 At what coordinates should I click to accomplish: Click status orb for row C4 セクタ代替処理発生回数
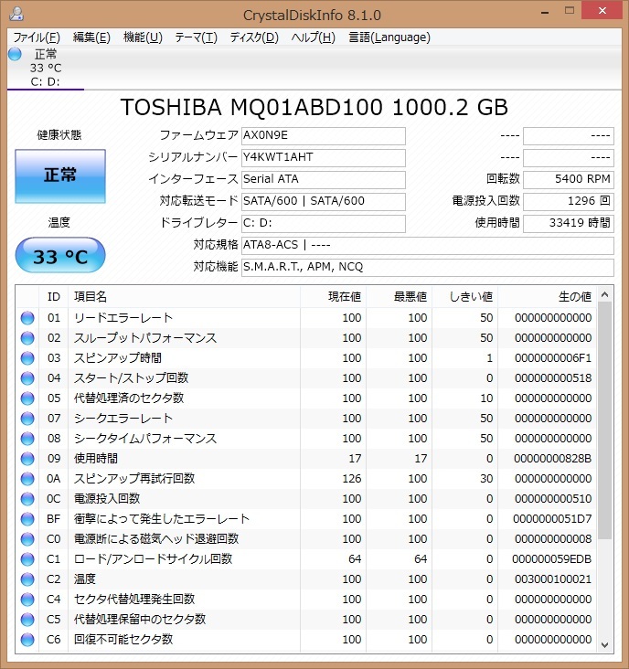[27, 599]
